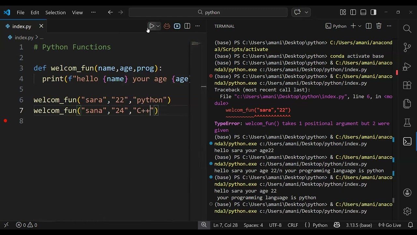Kill terminal with trash icon
This screenshot has width=417, height=235.
pos(379,26)
